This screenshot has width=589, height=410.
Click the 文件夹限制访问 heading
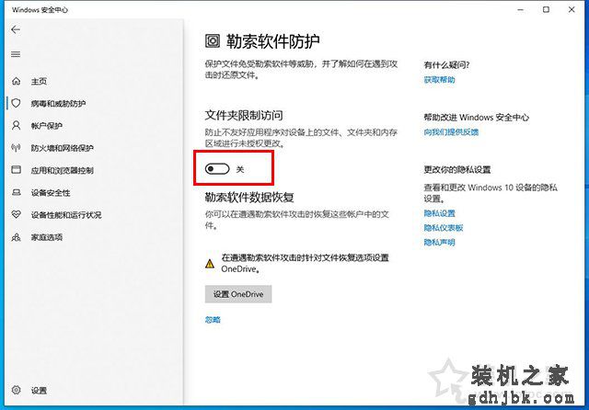click(x=244, y=115)
